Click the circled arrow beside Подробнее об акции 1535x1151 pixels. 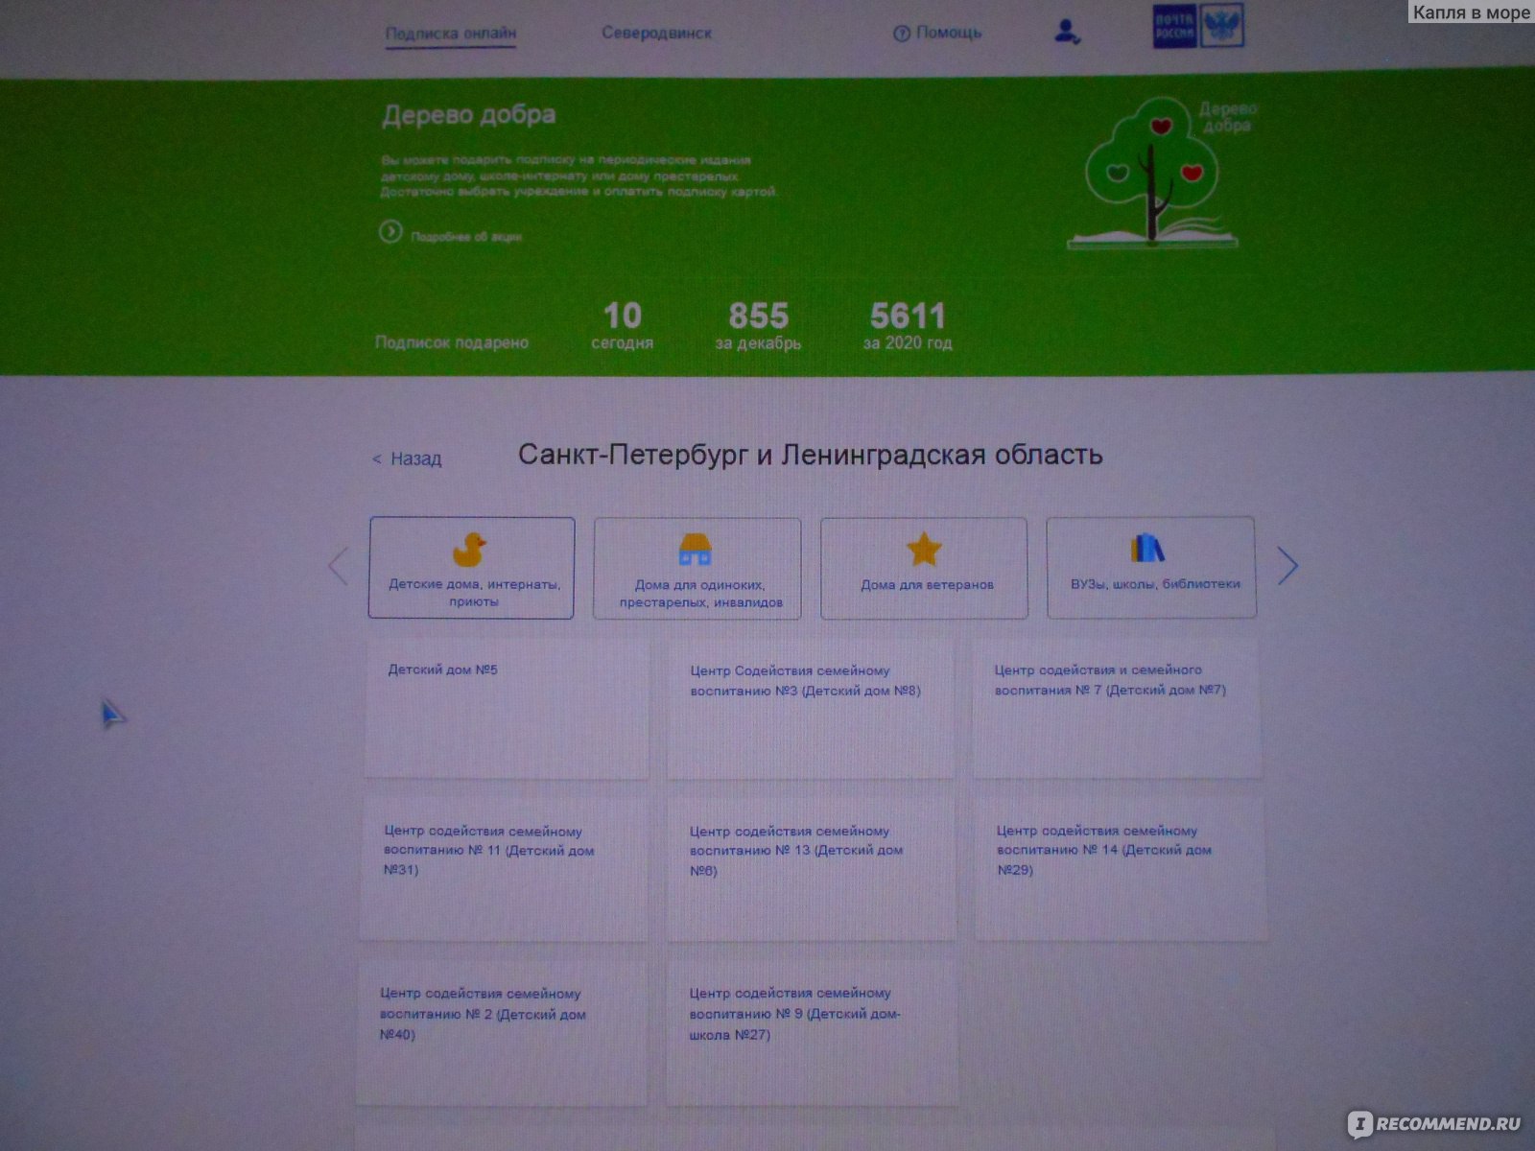[390, 232]
